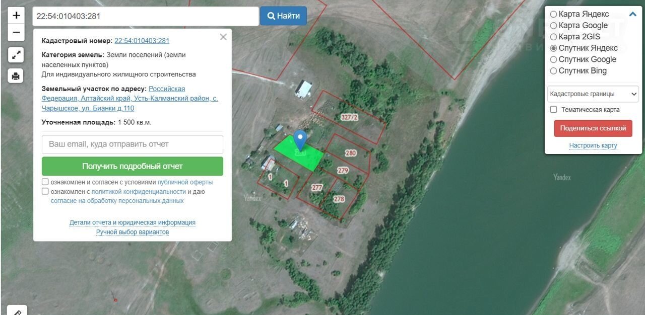Screen dimensions: 645x315
Task: Accept the публичной оферты terms checkbox
Action: click(x=45, y=182)
